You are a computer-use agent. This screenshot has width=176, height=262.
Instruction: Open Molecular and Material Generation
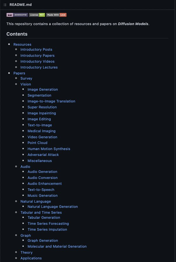click(x=57, y=246)
